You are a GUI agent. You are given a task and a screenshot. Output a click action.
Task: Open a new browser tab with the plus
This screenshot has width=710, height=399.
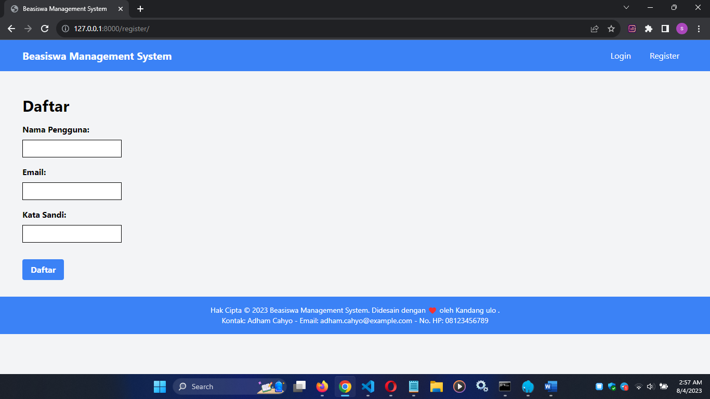tap(140, 8)
